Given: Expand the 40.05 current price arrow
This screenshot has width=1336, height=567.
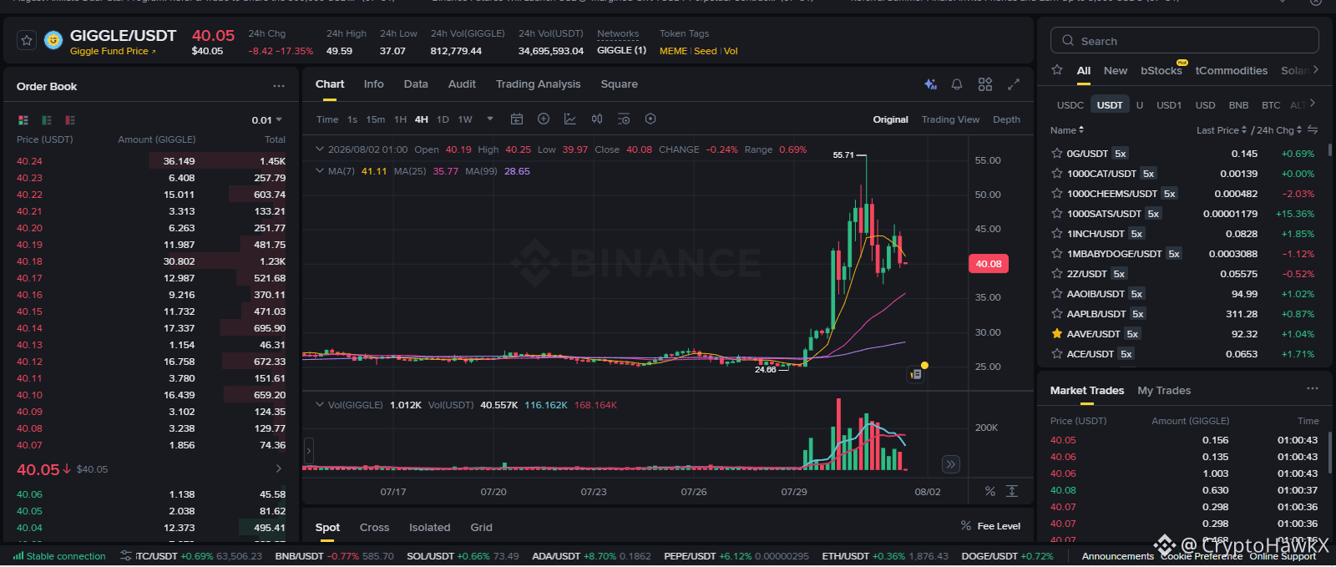Looking at the screenshot, I should coord(279,468).
